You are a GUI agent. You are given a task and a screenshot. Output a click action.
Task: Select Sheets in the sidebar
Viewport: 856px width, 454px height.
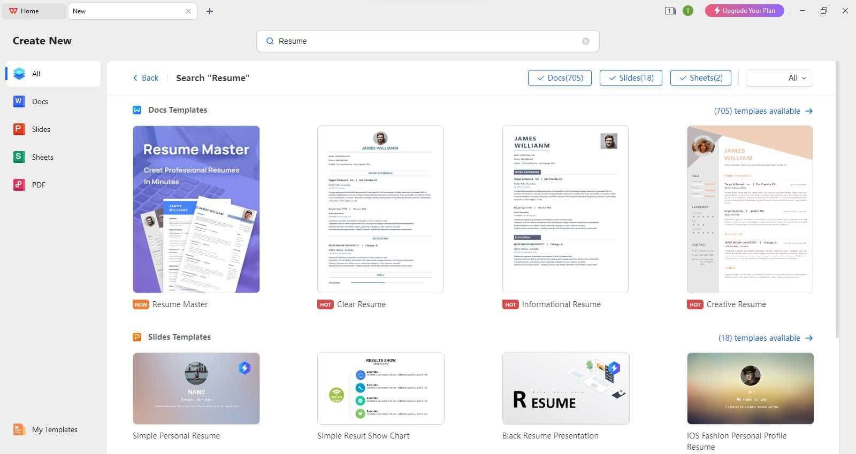click(x=53, y=157)
